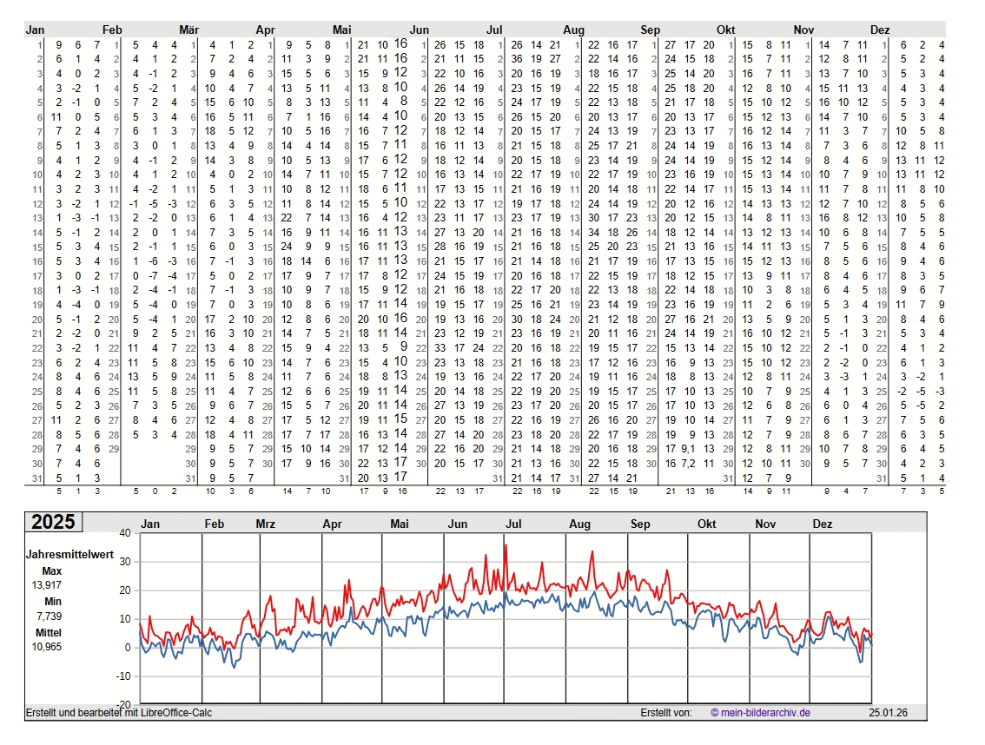This screenshot has height=745, width=985.
Task: Click the highest red peak in July chart
Action: (x=505, y=545)
